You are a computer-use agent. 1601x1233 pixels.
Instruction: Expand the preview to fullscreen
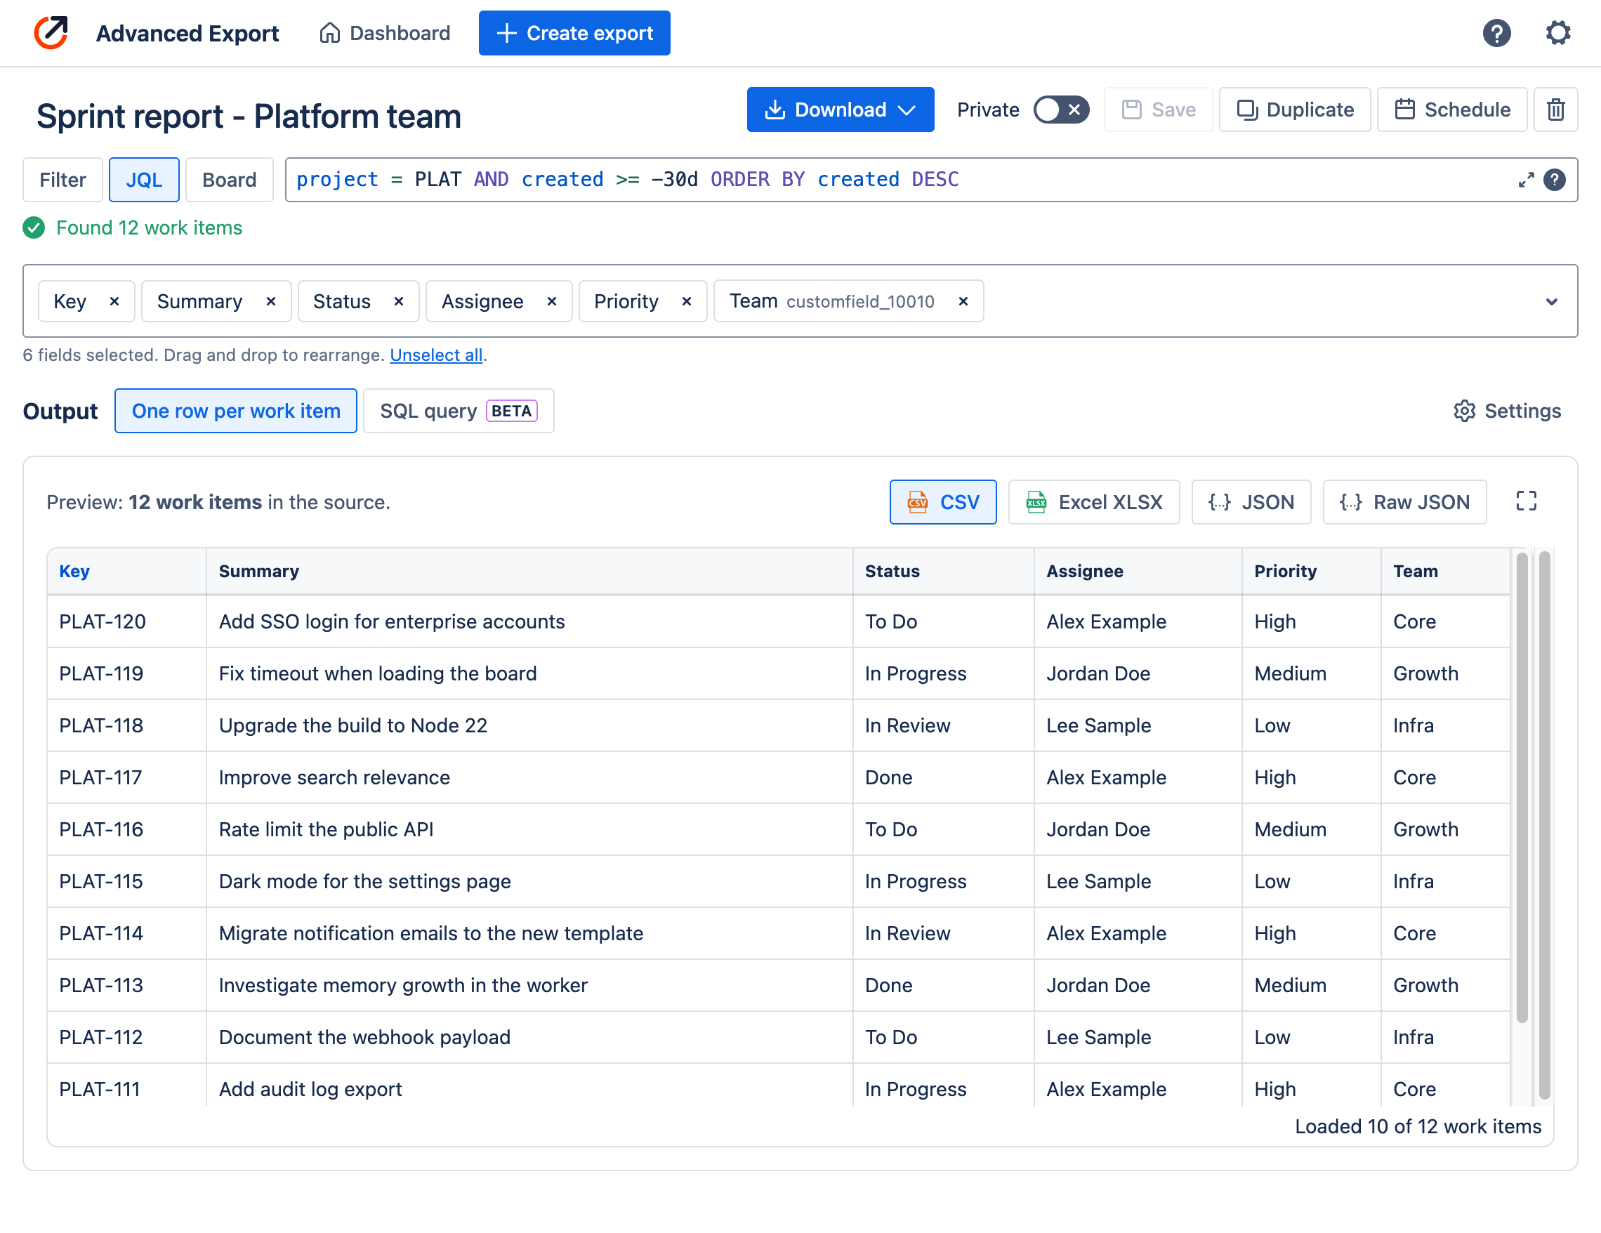pos(1527,501)
